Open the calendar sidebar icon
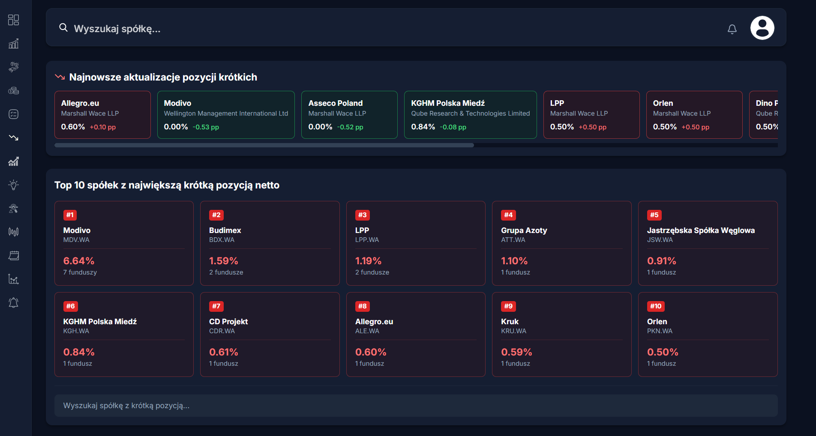This screenshot has height=436, width=816. tap(14, 256)
